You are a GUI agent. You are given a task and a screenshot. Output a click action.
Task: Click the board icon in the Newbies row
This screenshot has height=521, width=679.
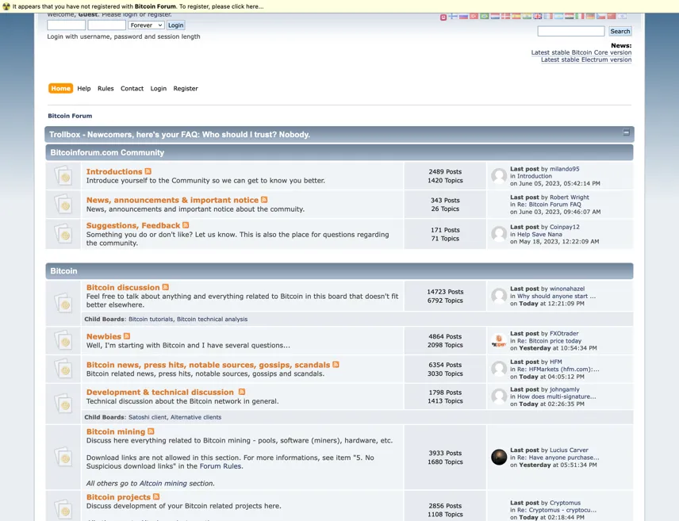click(63, 340)
